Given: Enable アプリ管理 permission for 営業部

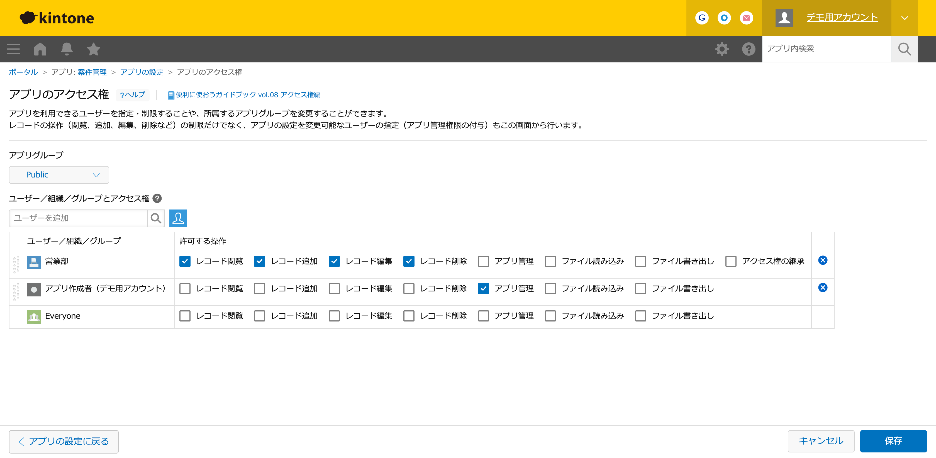Looking at the screenshot, I should click(x=483, y=261).
